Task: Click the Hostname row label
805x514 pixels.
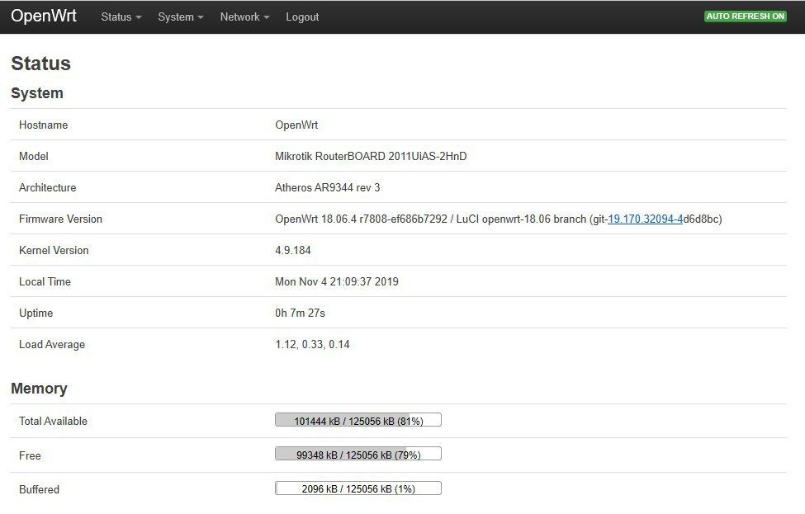Action: point(43,125)
